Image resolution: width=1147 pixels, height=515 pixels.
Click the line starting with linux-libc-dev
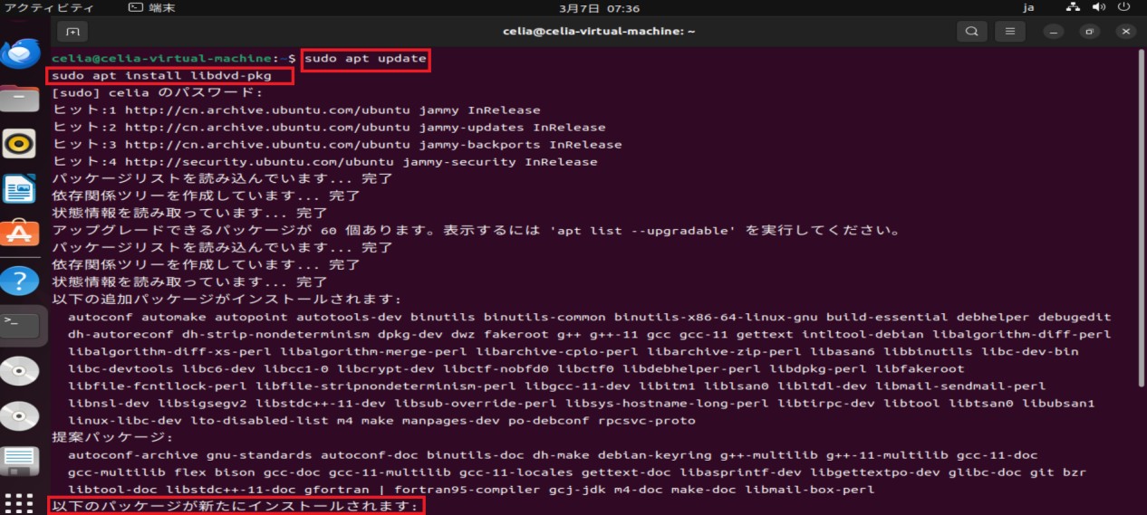tap(381, 420)
